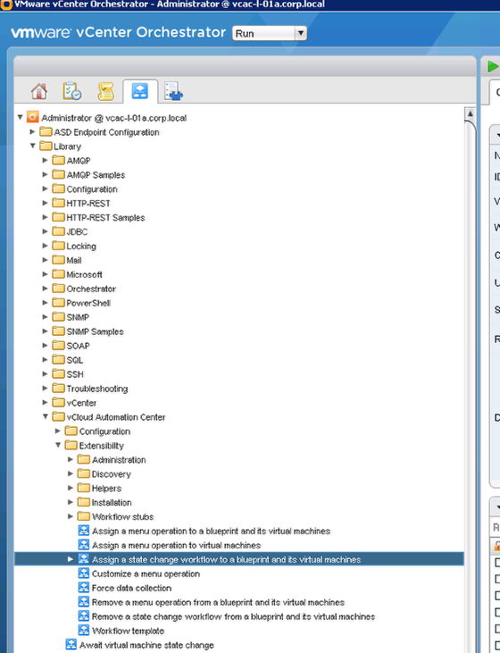This screenshot has height=653, width=500.
Task: Open the policies scroll tab icon
Action: (105, 91)
